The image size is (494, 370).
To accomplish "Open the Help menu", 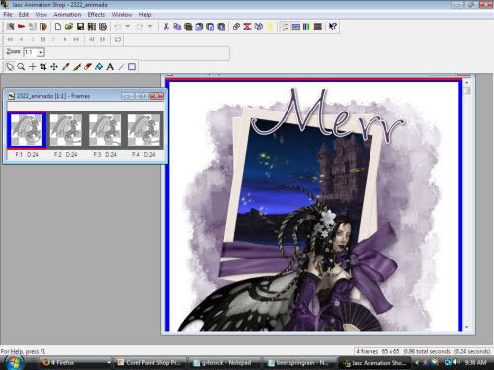I will click(x=145, y=15).
